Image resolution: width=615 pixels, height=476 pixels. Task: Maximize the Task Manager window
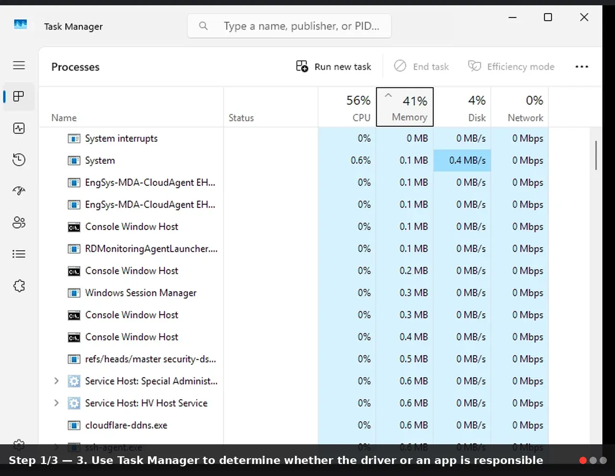point(548,17)
